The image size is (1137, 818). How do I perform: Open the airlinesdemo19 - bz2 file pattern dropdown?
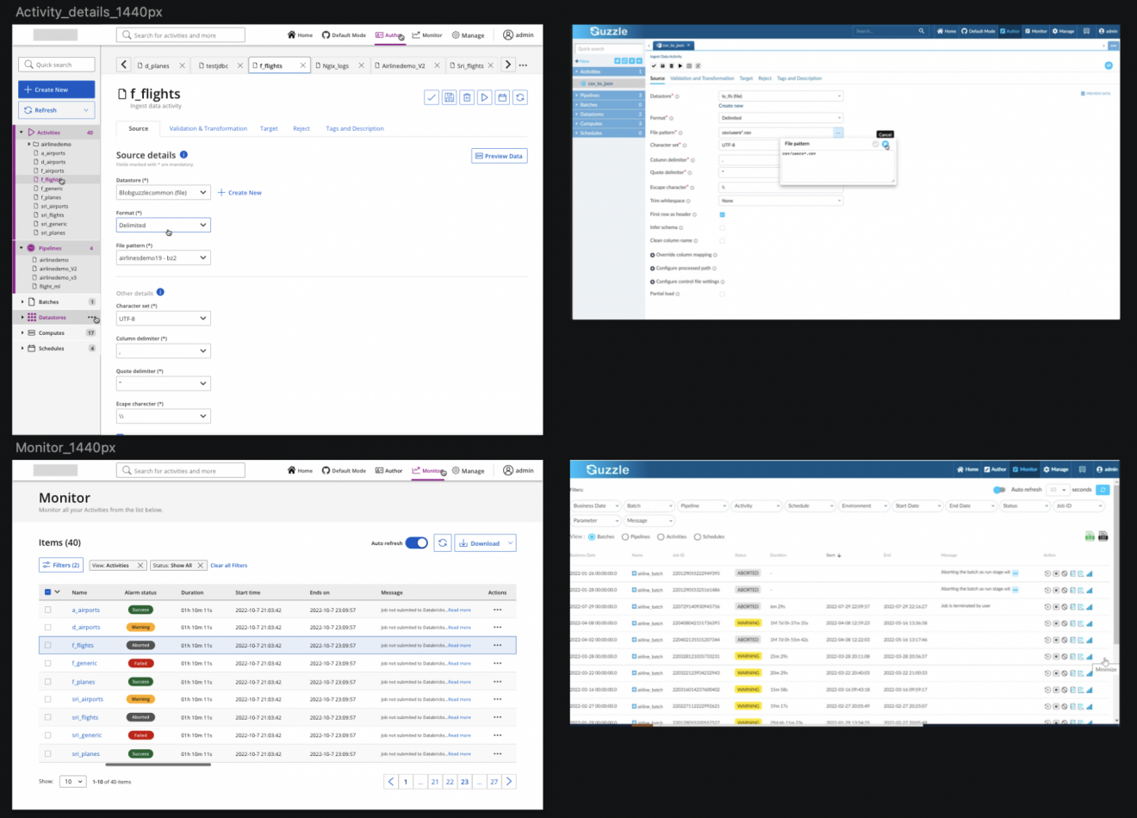point(163,258)
